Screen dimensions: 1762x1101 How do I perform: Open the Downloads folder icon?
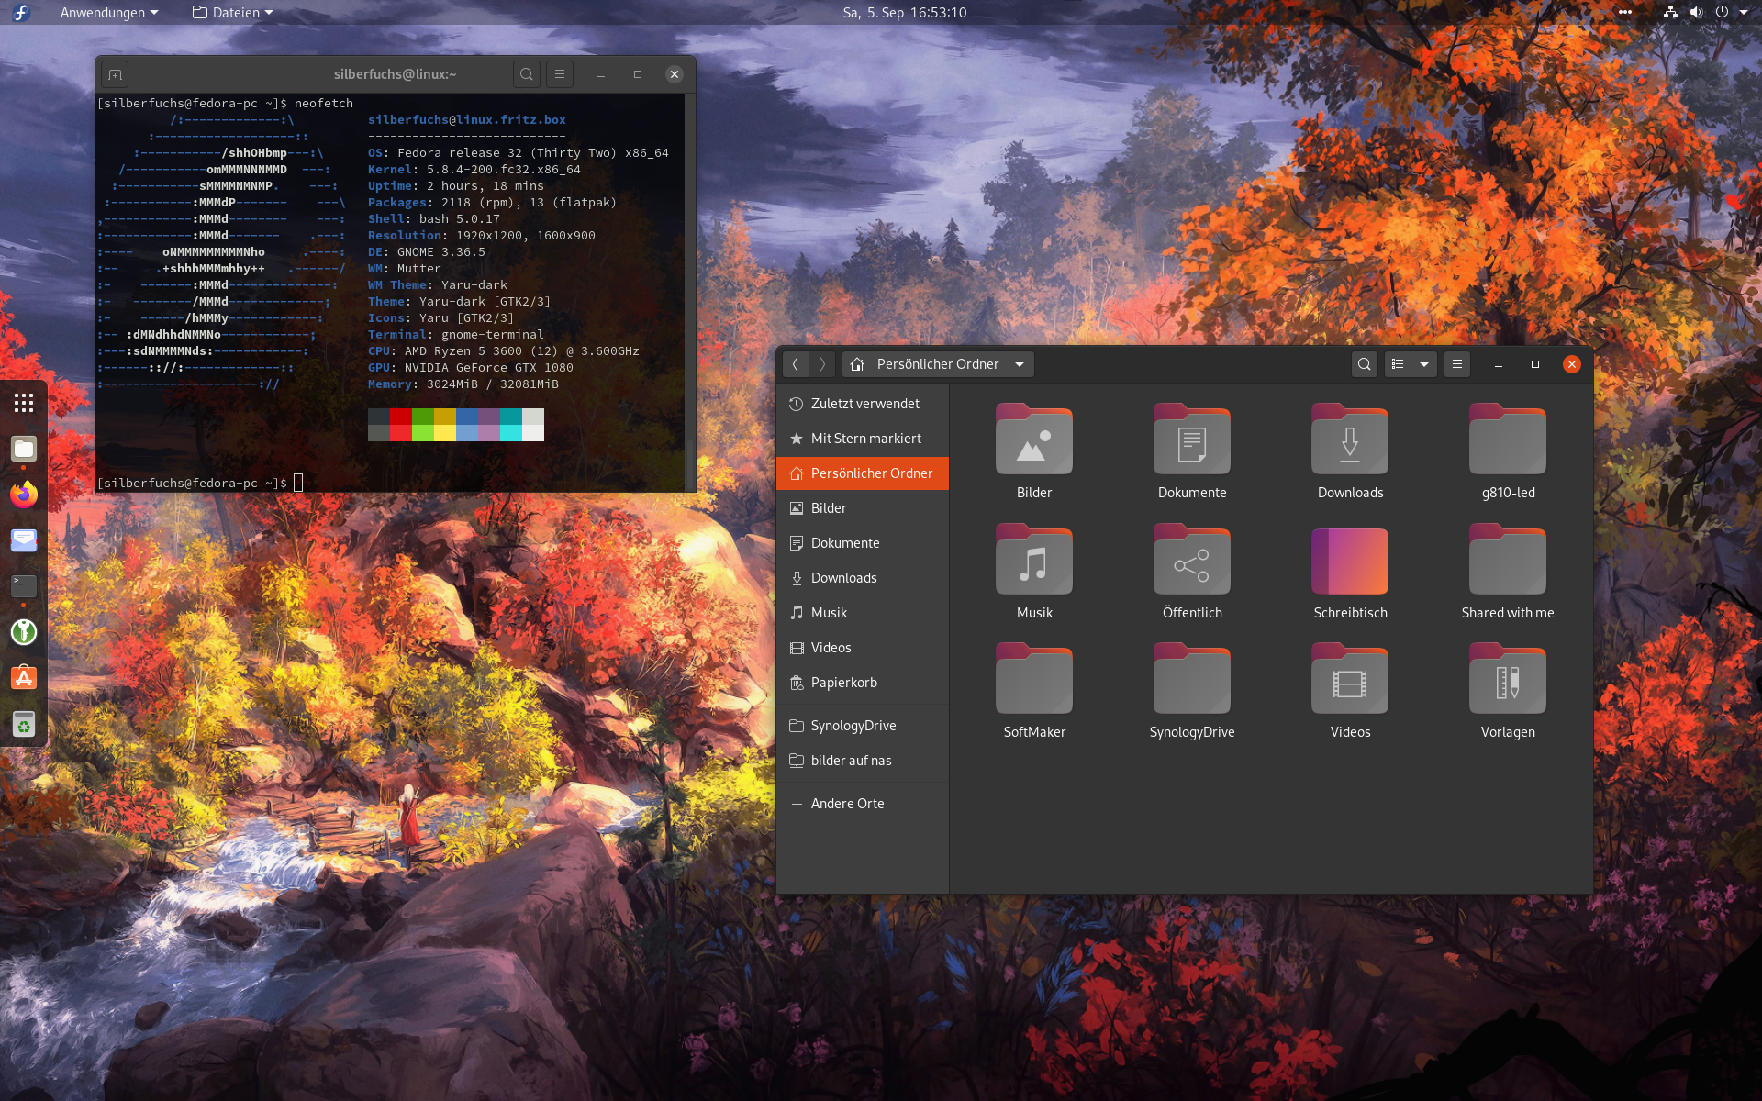click(1350, 442)
